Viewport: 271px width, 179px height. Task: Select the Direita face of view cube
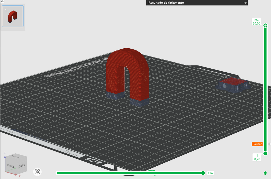(22, 166)
